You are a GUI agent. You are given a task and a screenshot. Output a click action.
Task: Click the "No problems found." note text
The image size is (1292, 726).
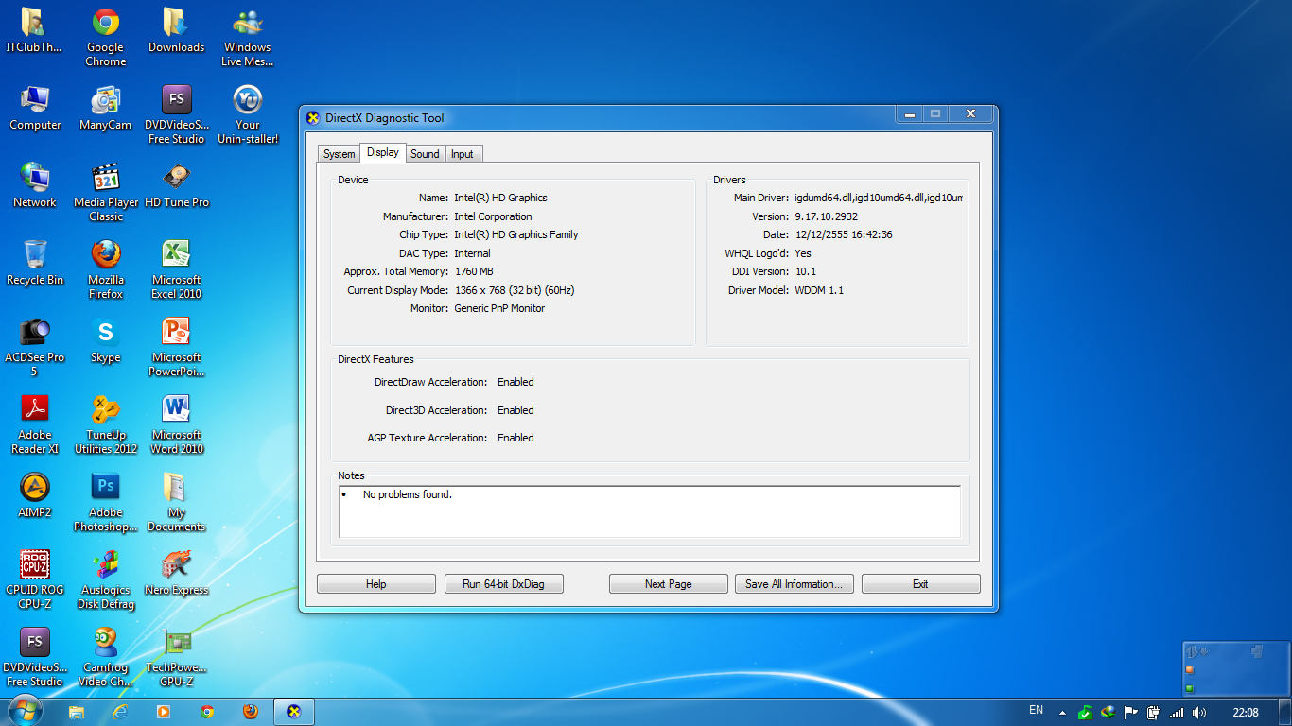point(408,494)
